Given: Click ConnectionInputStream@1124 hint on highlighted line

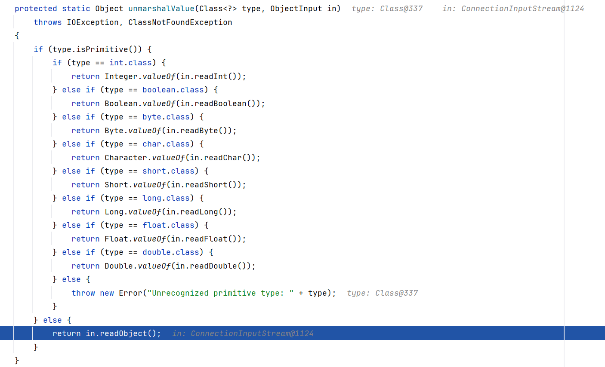Looking at the screenshot, I should click(252, 333).
